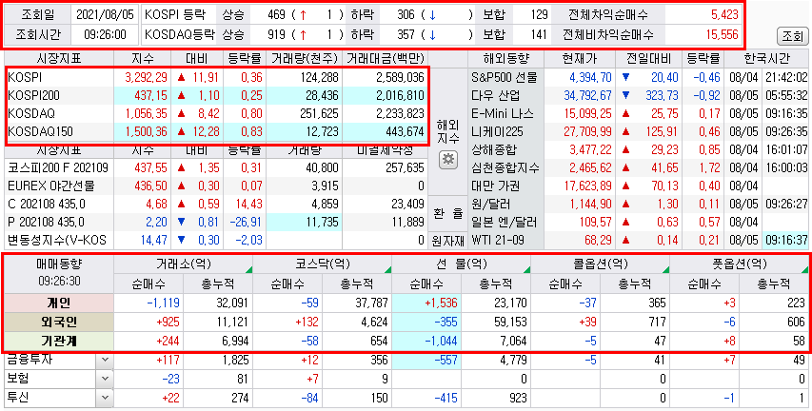
Task: Click the 외국인 investor row header
Action: (59, 322)
